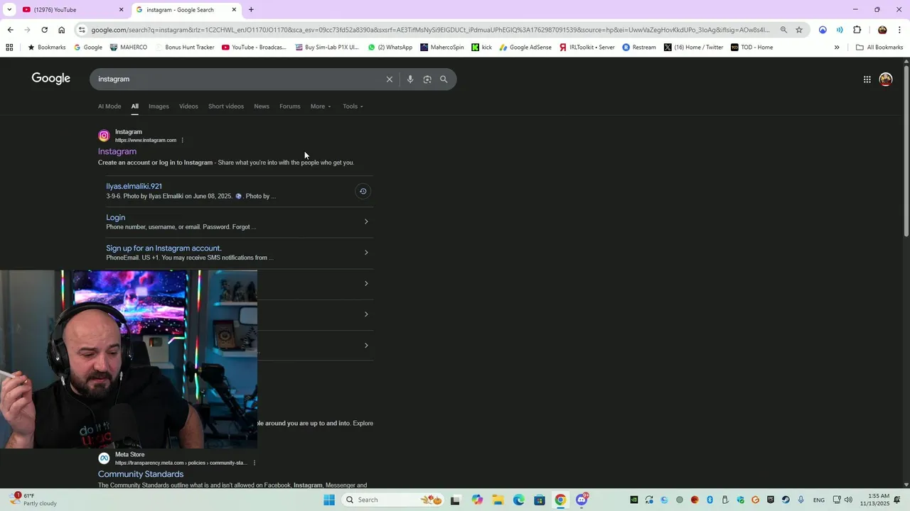
Task: Switch to the Videos results tab
Action: [188, 106]
